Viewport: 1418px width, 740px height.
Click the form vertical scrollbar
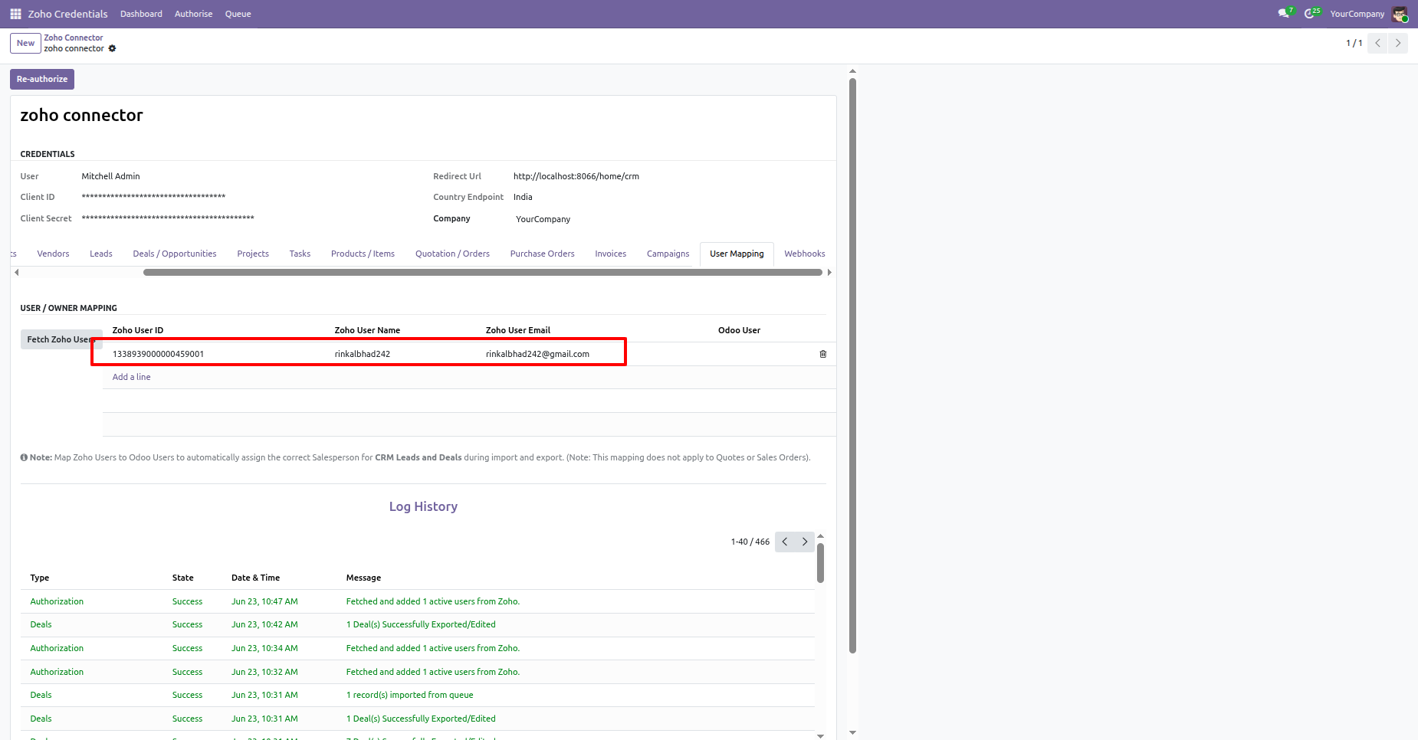click(x=852, y=365)
